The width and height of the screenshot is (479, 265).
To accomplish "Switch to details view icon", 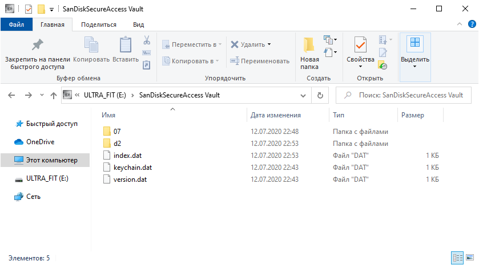I will (458, 258).
